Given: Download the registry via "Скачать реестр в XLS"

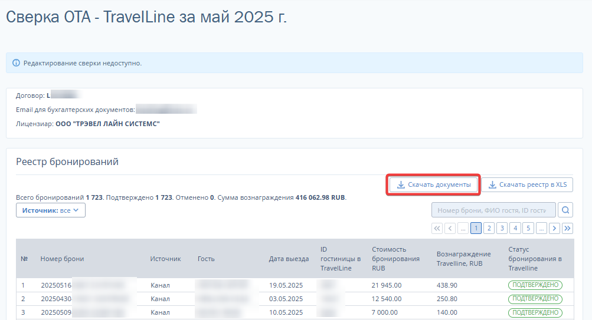Looking at the screenshot, I should [527, 184].
